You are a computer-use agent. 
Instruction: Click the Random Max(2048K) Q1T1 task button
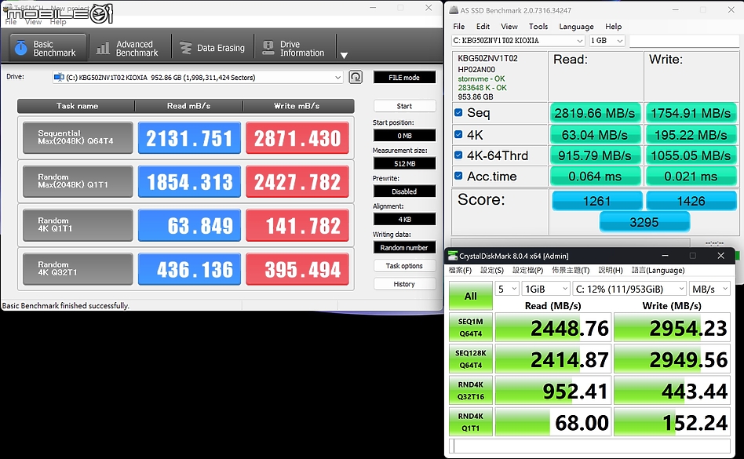pyautogui.click(x=78, y=181)
